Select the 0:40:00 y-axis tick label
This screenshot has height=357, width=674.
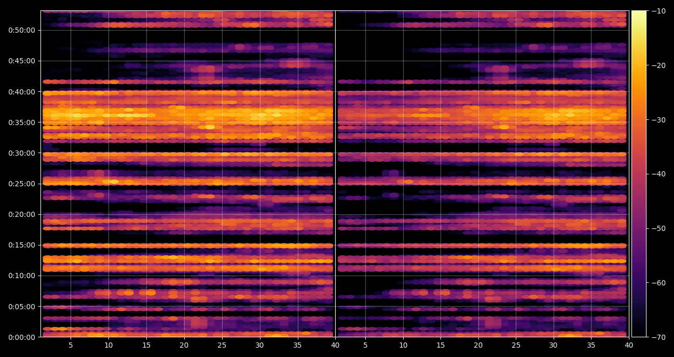(21, 92)
